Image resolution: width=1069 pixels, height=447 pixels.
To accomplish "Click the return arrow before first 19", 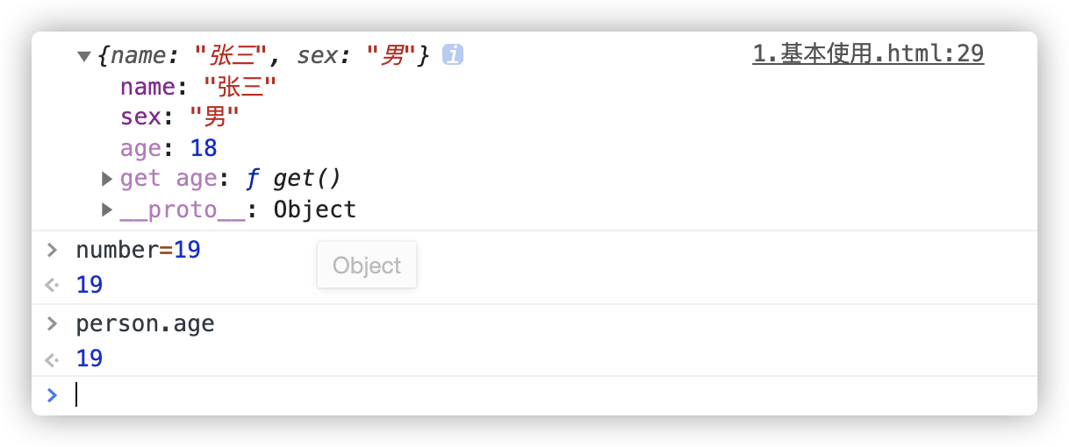I will click(52, 285).
